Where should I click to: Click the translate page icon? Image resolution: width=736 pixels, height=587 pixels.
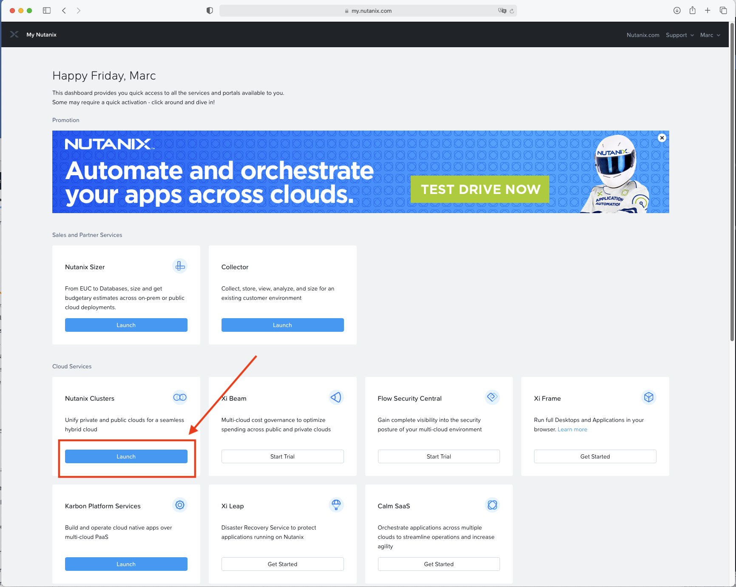point(502,11)
